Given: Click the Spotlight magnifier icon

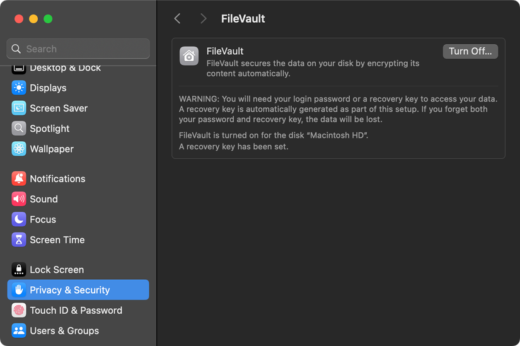Looking at the screenshot, I should point(19,129).
